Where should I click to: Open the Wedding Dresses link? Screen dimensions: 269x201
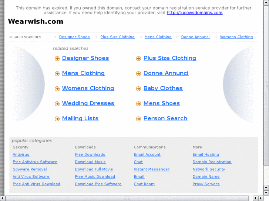(x=88, y=103)
